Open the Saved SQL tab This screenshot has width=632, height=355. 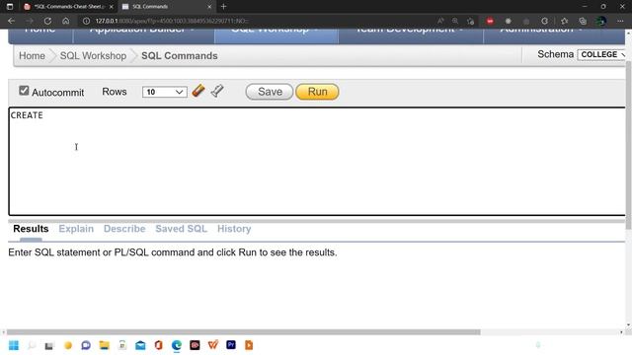(x=181, y=229)
